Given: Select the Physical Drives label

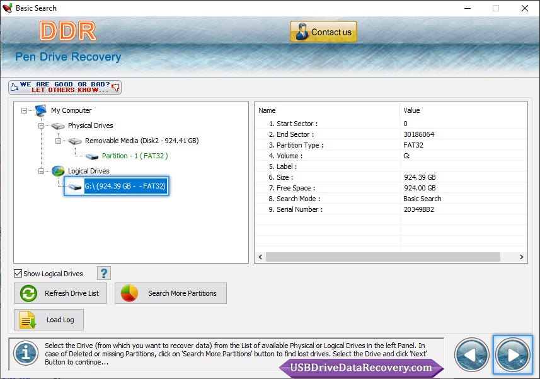Looking at the screenshot, I should click(91, 125).
